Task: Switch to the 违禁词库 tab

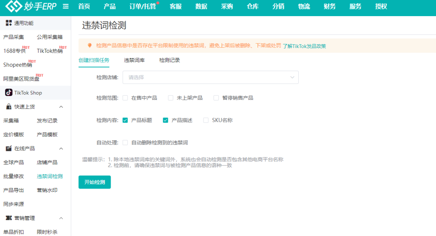Action: [x=134, y=60]
